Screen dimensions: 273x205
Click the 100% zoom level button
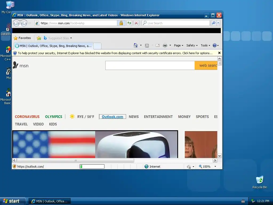[x=205, y=167]
